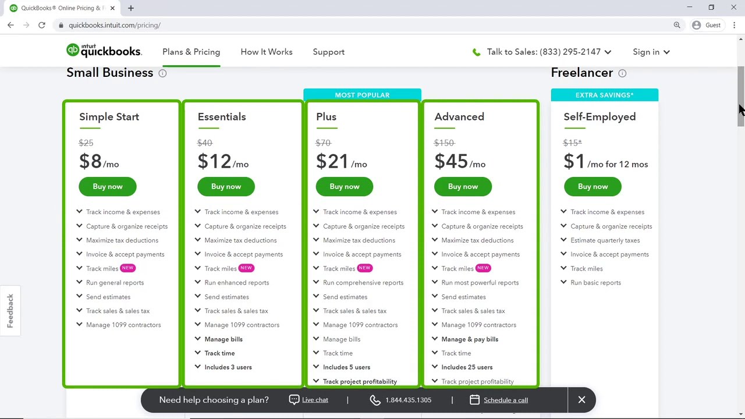Viewport: 745px width, 419px height.
Task: Click the Live chat link
Action: tap(315, 400)
